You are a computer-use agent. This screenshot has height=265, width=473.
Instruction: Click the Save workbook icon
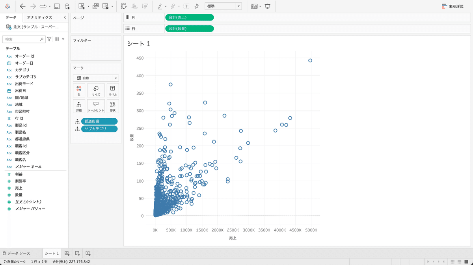(x=57, y=6)
